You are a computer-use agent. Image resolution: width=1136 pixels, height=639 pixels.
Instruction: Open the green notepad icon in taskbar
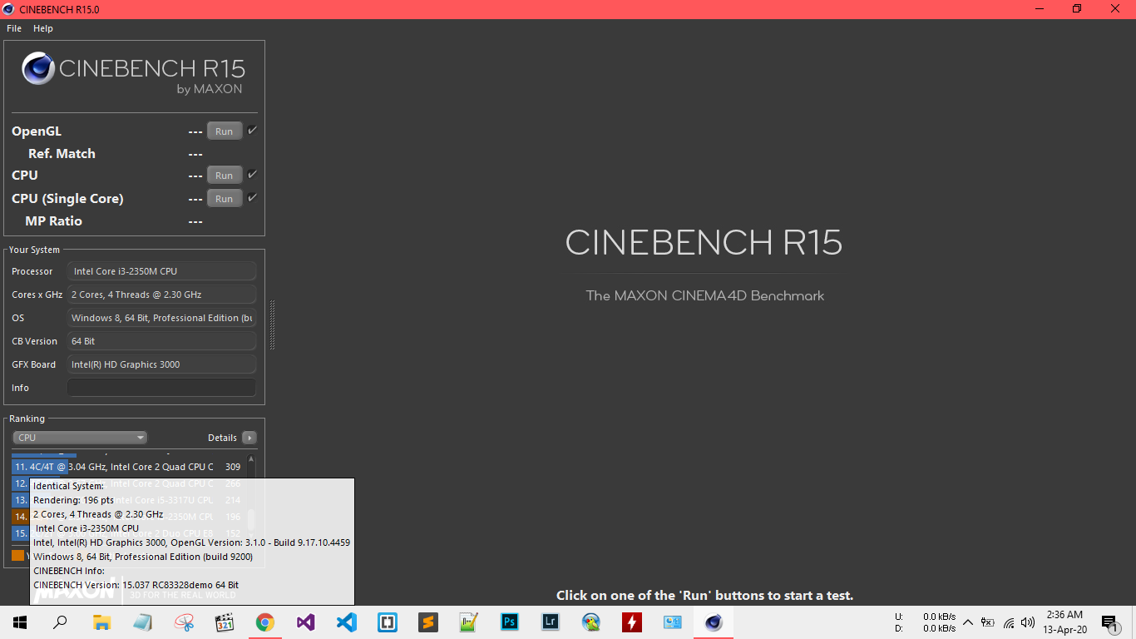coord(469,622)
